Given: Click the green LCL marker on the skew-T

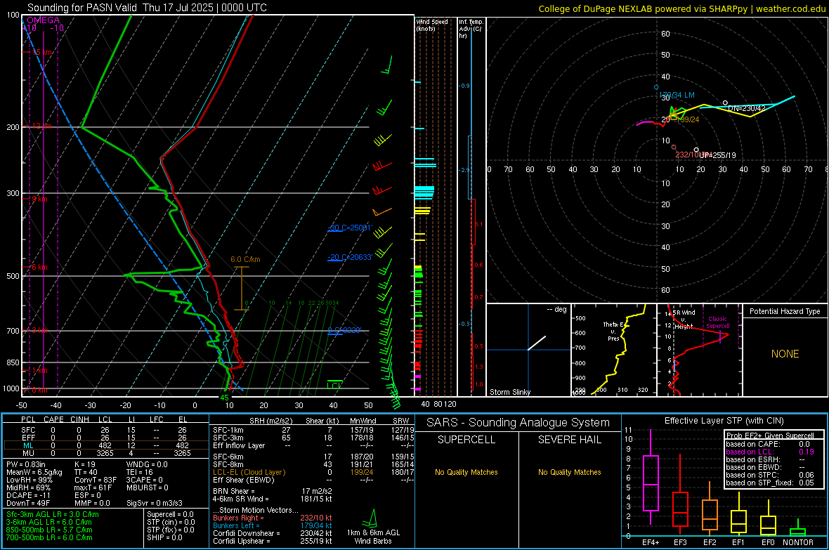Looking at the screenshot, I should coord(334,384).
